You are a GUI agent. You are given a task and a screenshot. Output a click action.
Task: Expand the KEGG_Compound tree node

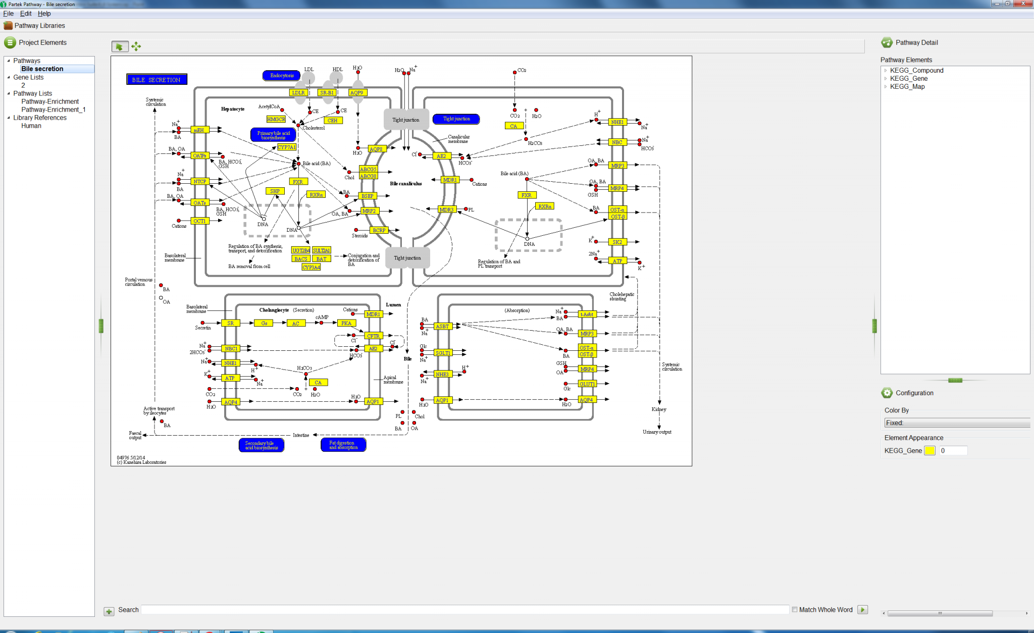click(885, 70)
